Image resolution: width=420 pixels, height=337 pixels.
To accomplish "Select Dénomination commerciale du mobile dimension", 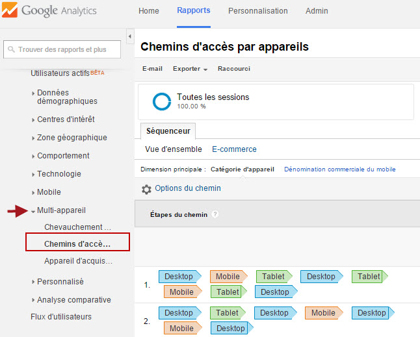I will tap(339, 169).
